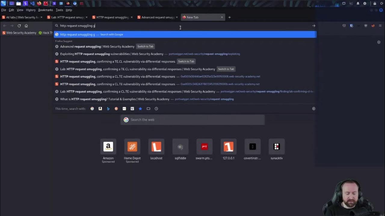Open the notifications bell in system tray

point(358,4)
